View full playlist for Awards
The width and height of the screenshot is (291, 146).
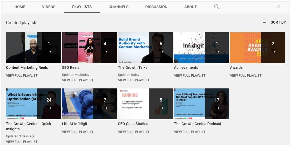click(x=246, y=76)
